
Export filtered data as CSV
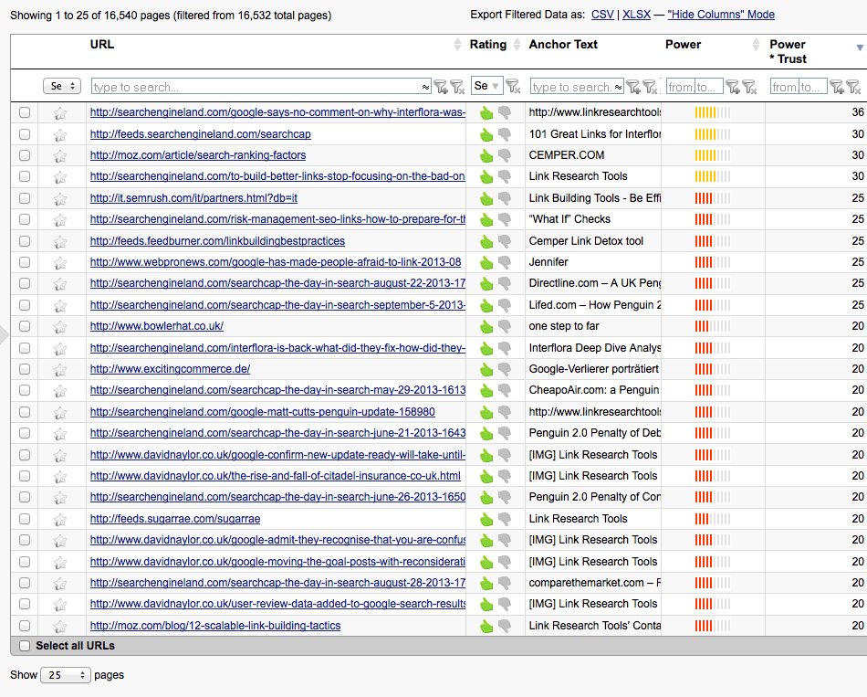click(x=602, y=15)
